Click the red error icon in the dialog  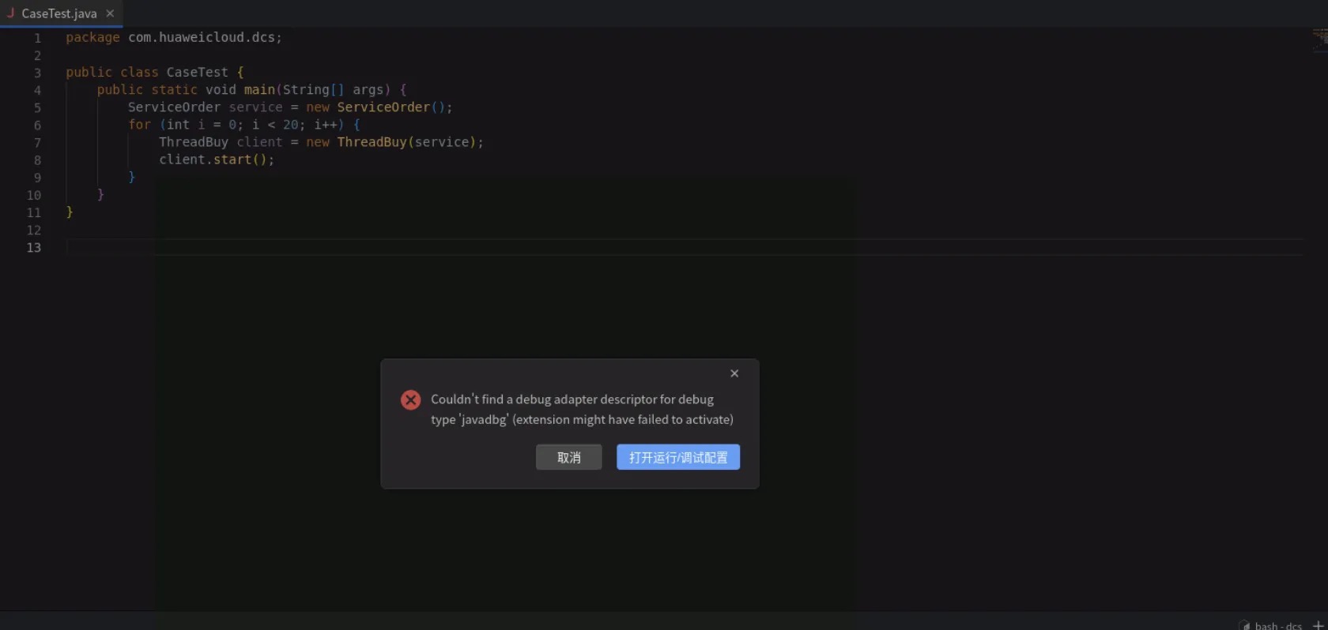(x=410, y=400)
